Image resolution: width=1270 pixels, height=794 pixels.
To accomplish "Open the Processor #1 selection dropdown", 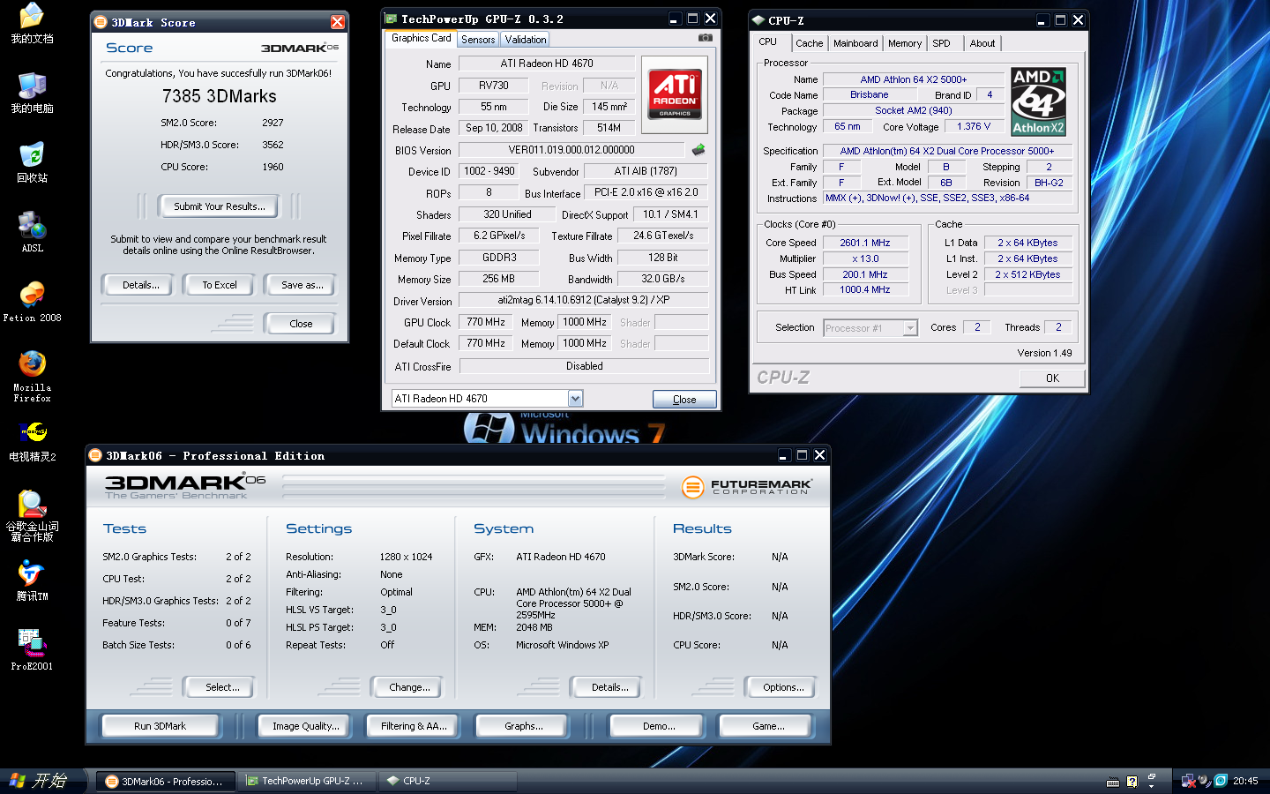I will click(910, 328).
